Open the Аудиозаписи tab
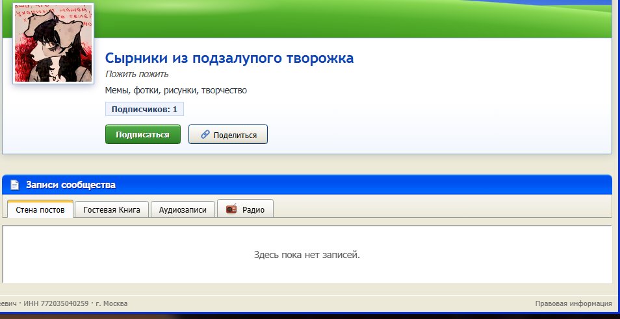Image resolution: width=620 pixels, height=319 pixels. click(x=183, y=209)
